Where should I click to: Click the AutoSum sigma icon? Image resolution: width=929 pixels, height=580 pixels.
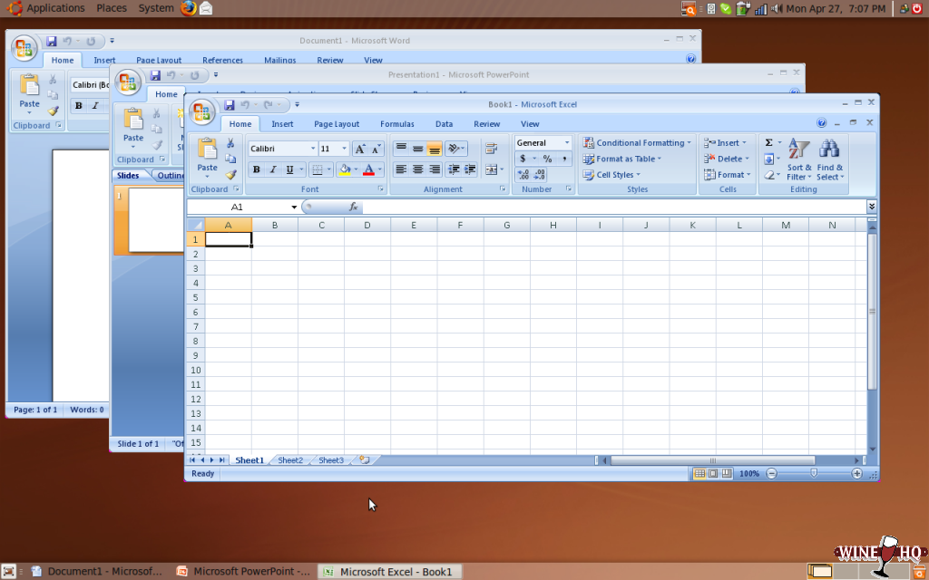click(x=768, y=142)
